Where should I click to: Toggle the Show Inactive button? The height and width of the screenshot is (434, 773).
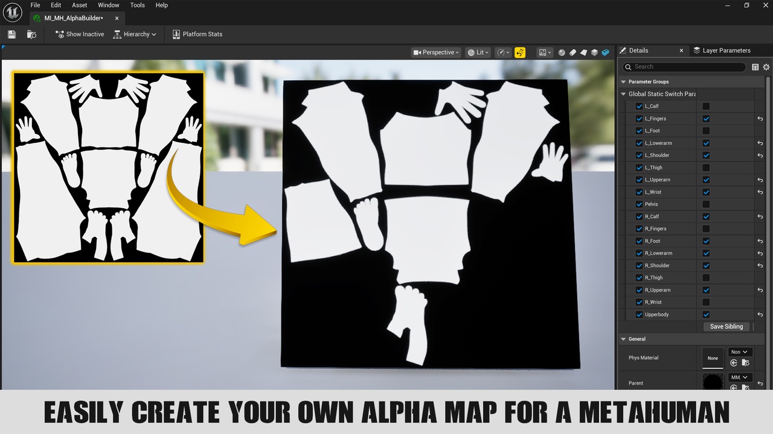(80, 34)
